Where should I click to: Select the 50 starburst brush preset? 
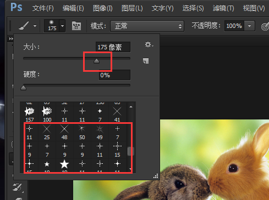pos(82,132)
